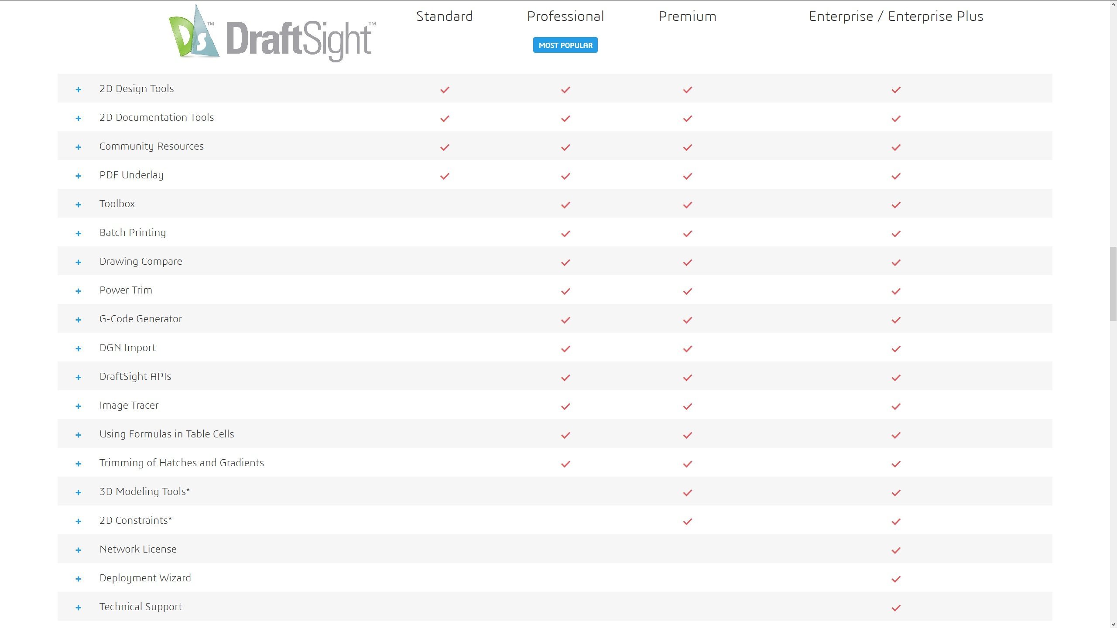The width and height of the screenshot is (1117, 628).
Task: Click Trimming of Hatches and Gradients label
Action: click(182, 463)
